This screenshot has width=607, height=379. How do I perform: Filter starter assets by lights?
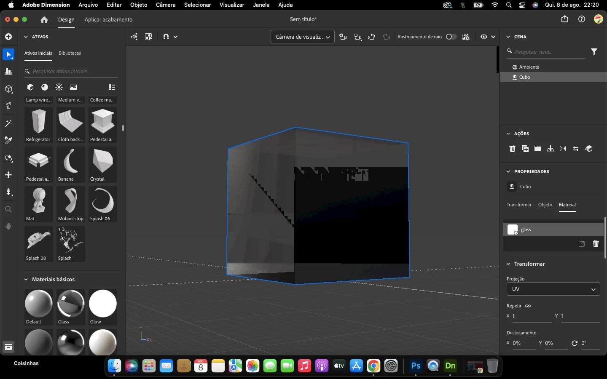(x=59, y=87)
